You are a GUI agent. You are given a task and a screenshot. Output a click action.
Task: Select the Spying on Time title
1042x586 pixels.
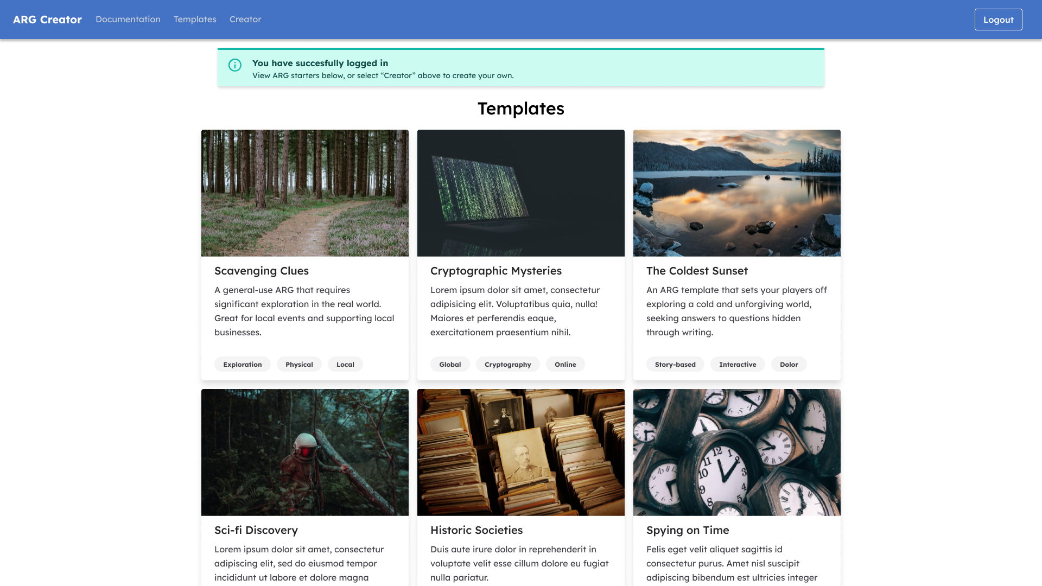[688, 530]
